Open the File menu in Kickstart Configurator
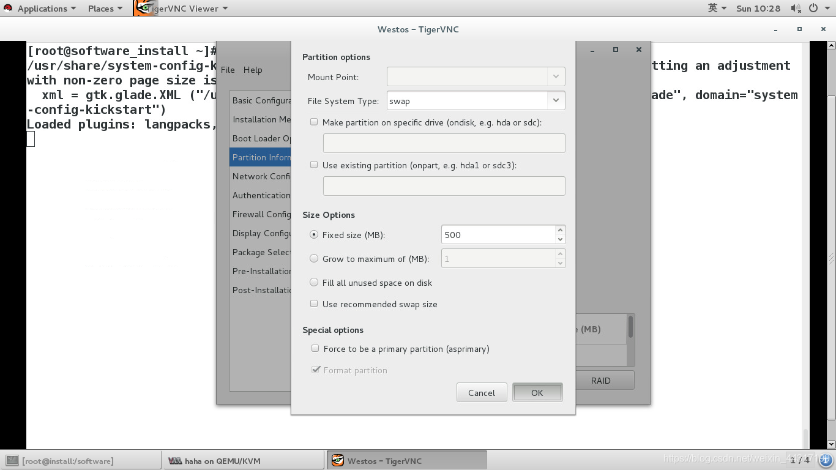This screenshot has width=836, height=470. pos(228,70)
